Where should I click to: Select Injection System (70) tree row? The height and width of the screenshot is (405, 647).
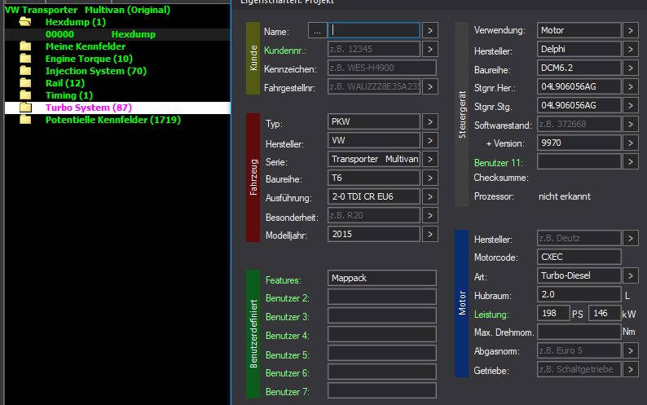point(95,71)
